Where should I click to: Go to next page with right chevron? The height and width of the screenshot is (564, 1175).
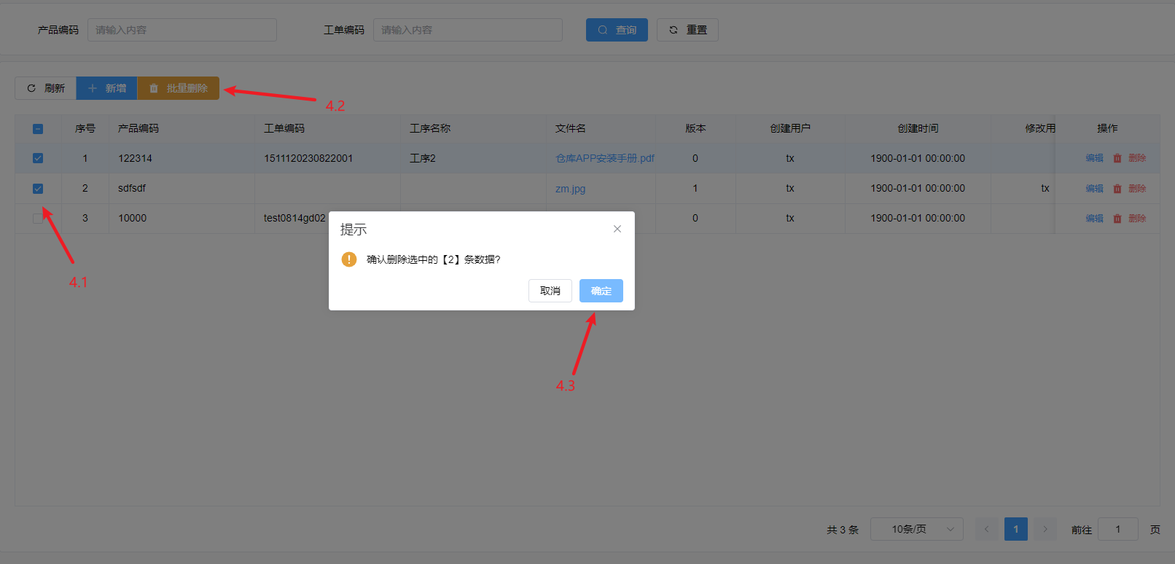click(1045, 529)
